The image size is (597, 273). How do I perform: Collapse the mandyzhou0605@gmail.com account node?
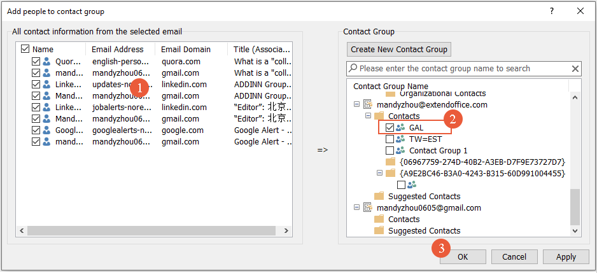coord(356,208)
